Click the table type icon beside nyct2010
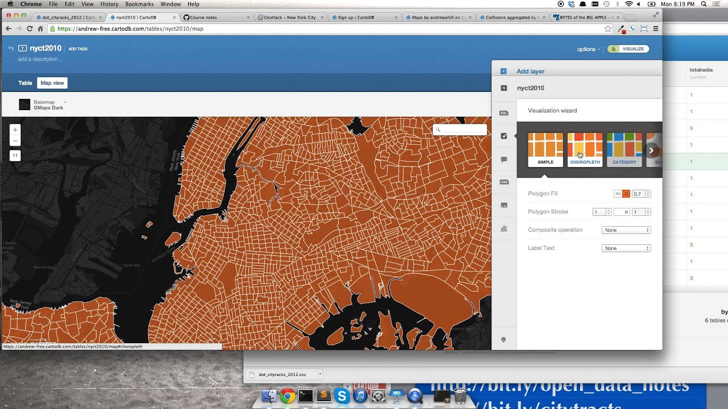 [22, 49]
